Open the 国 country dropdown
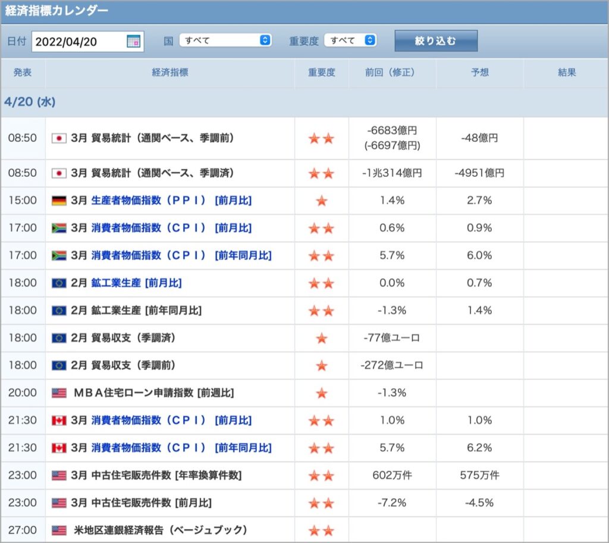609x543 pixels. point(225,40)
